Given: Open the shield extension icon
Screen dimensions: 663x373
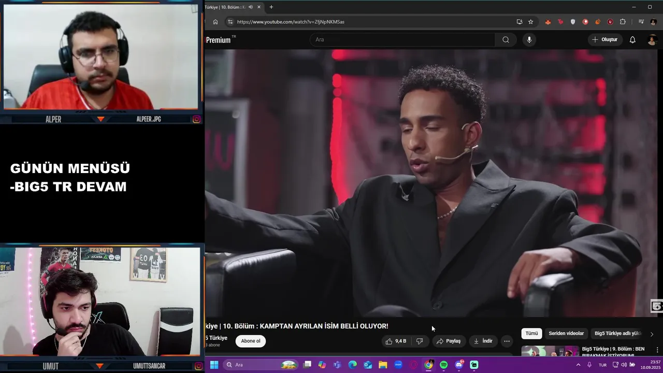Looking at the screenshot, I should [573, 22].
